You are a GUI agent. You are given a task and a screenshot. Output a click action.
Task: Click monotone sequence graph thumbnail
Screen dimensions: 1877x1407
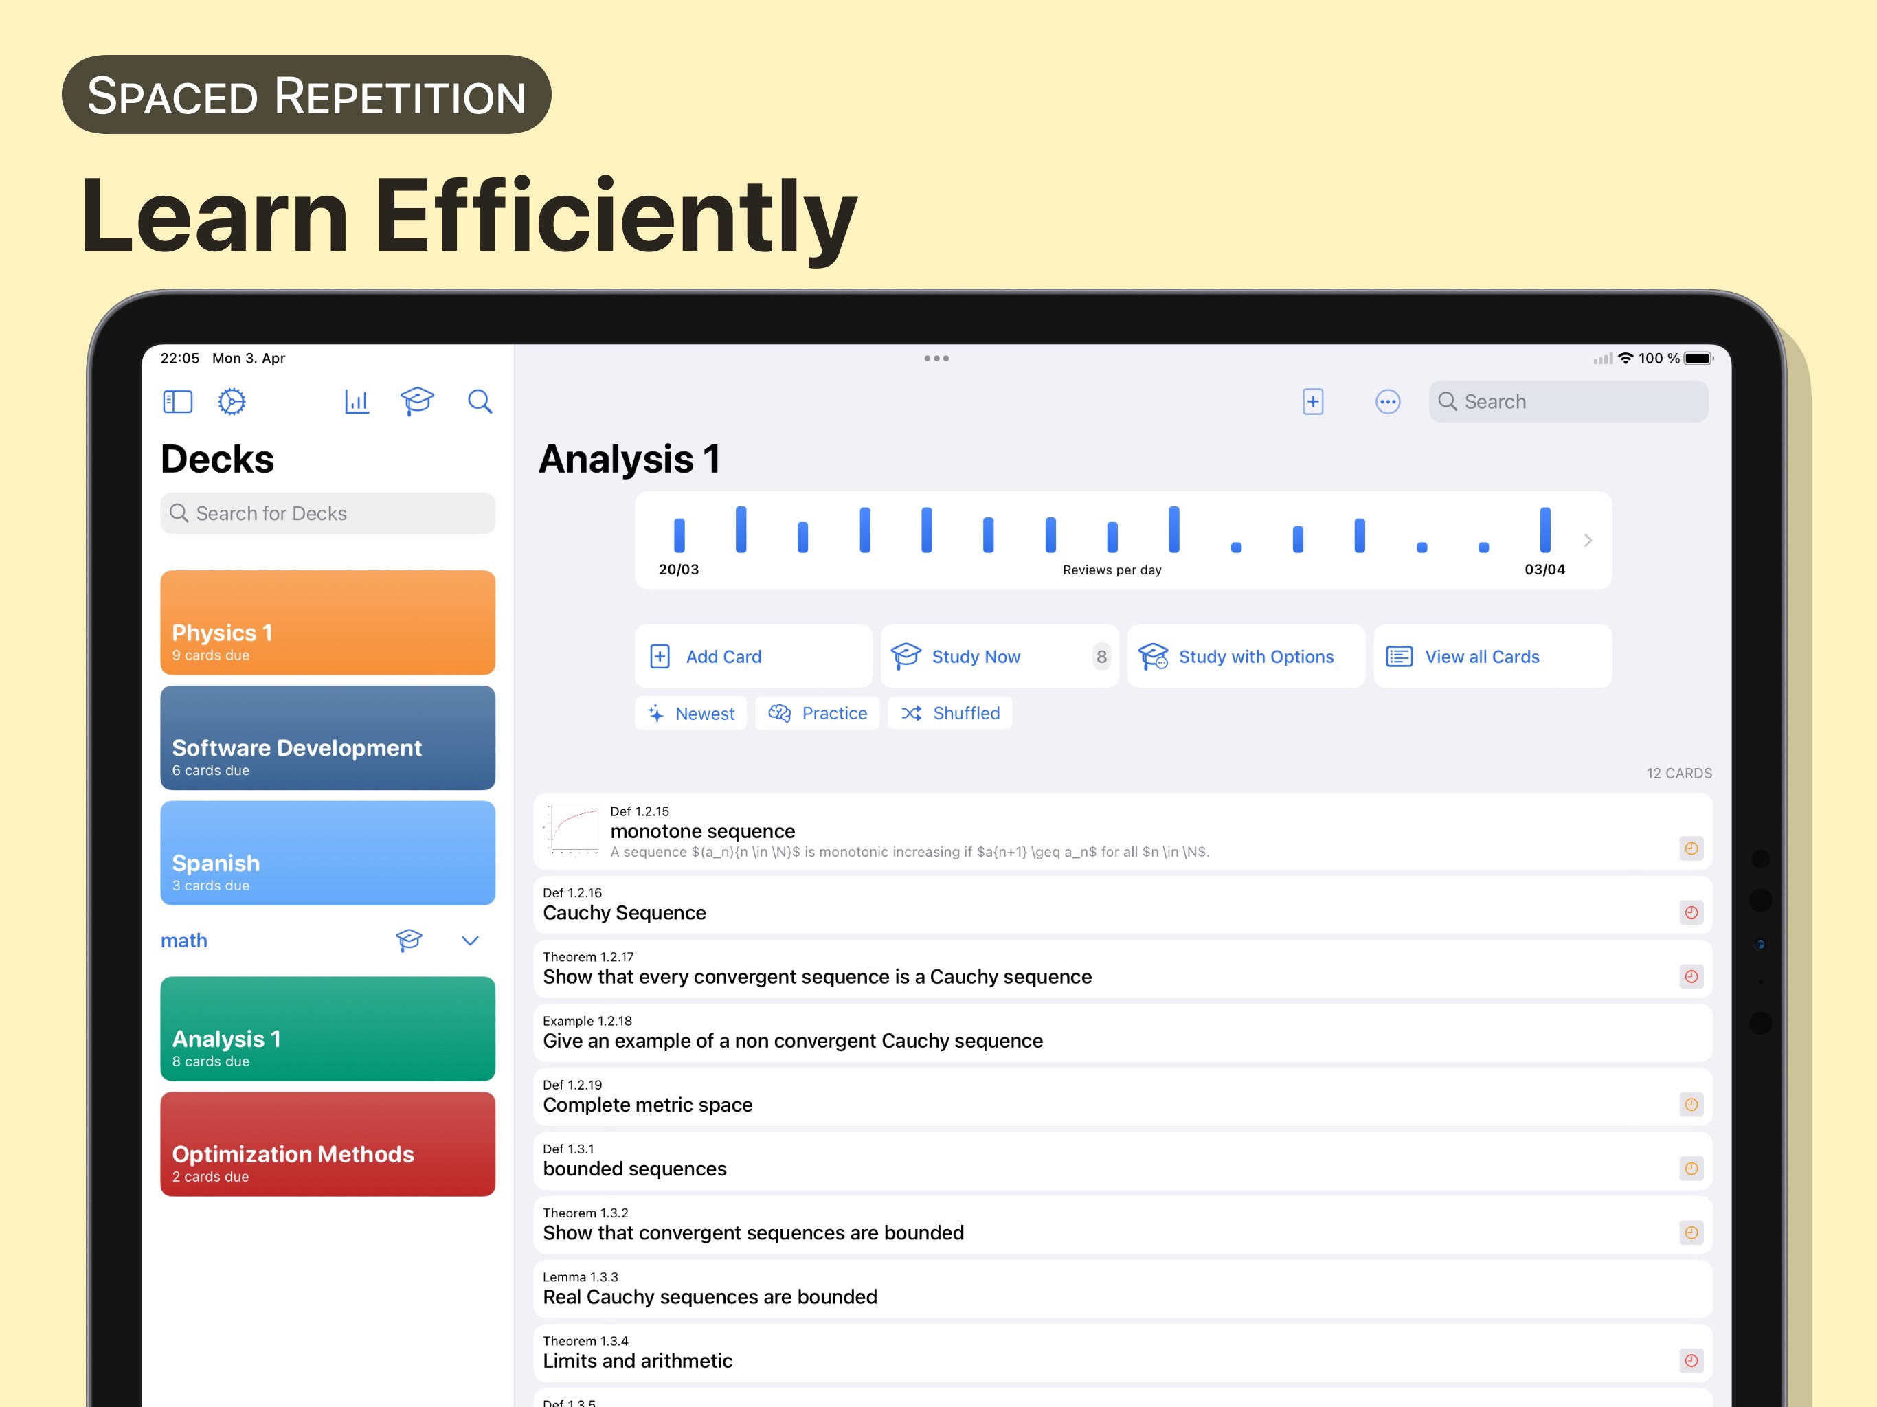(571, 830)
